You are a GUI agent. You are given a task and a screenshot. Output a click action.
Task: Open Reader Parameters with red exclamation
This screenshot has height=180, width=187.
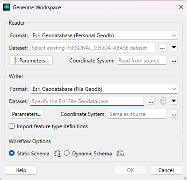[x=31, y=60]
